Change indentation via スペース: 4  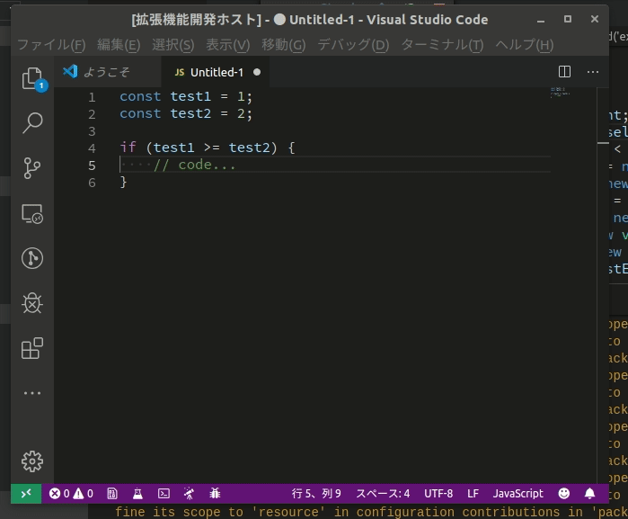[383, 493]
